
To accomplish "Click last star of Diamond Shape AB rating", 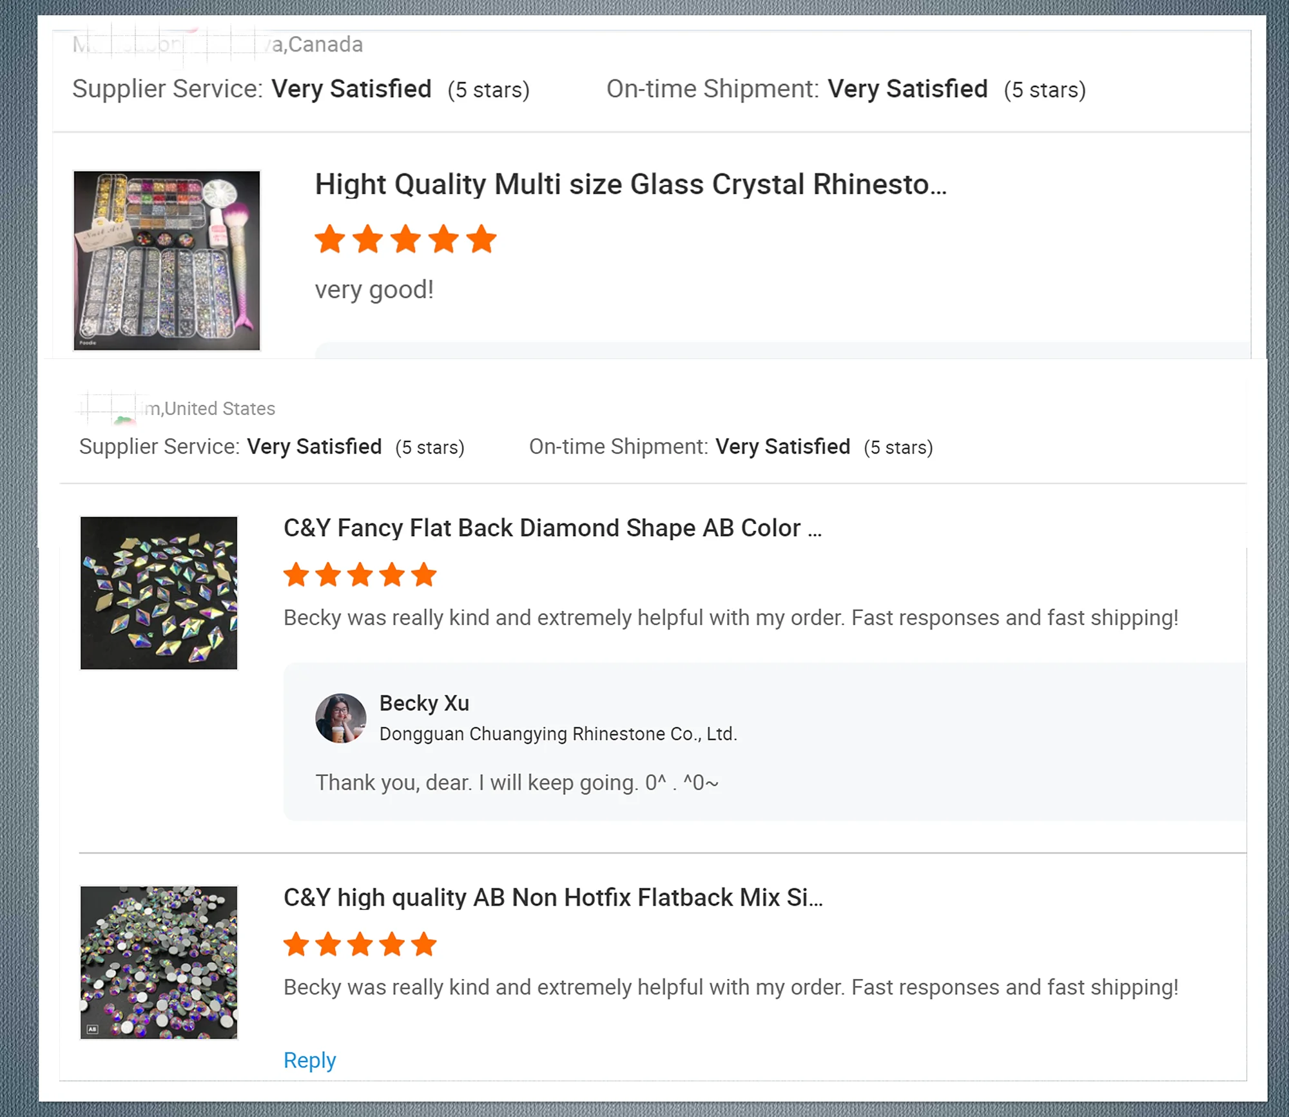I will click(423, 574).
